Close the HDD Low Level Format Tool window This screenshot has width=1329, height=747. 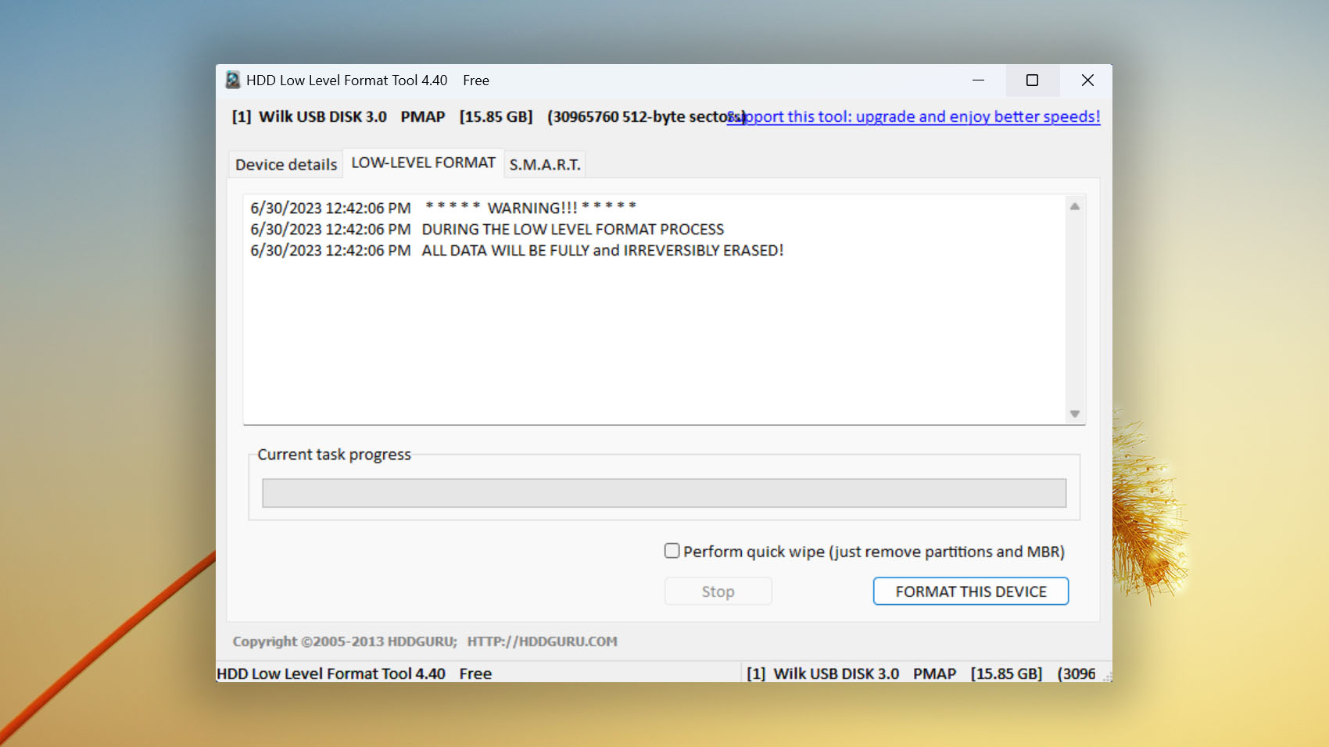pos(1087,80)
